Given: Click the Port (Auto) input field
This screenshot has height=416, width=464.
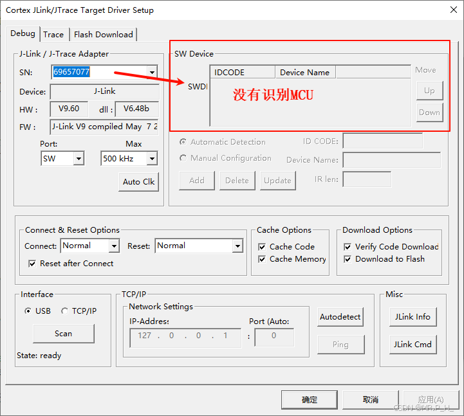Looking at the screenshot, I should click(274, 337).
